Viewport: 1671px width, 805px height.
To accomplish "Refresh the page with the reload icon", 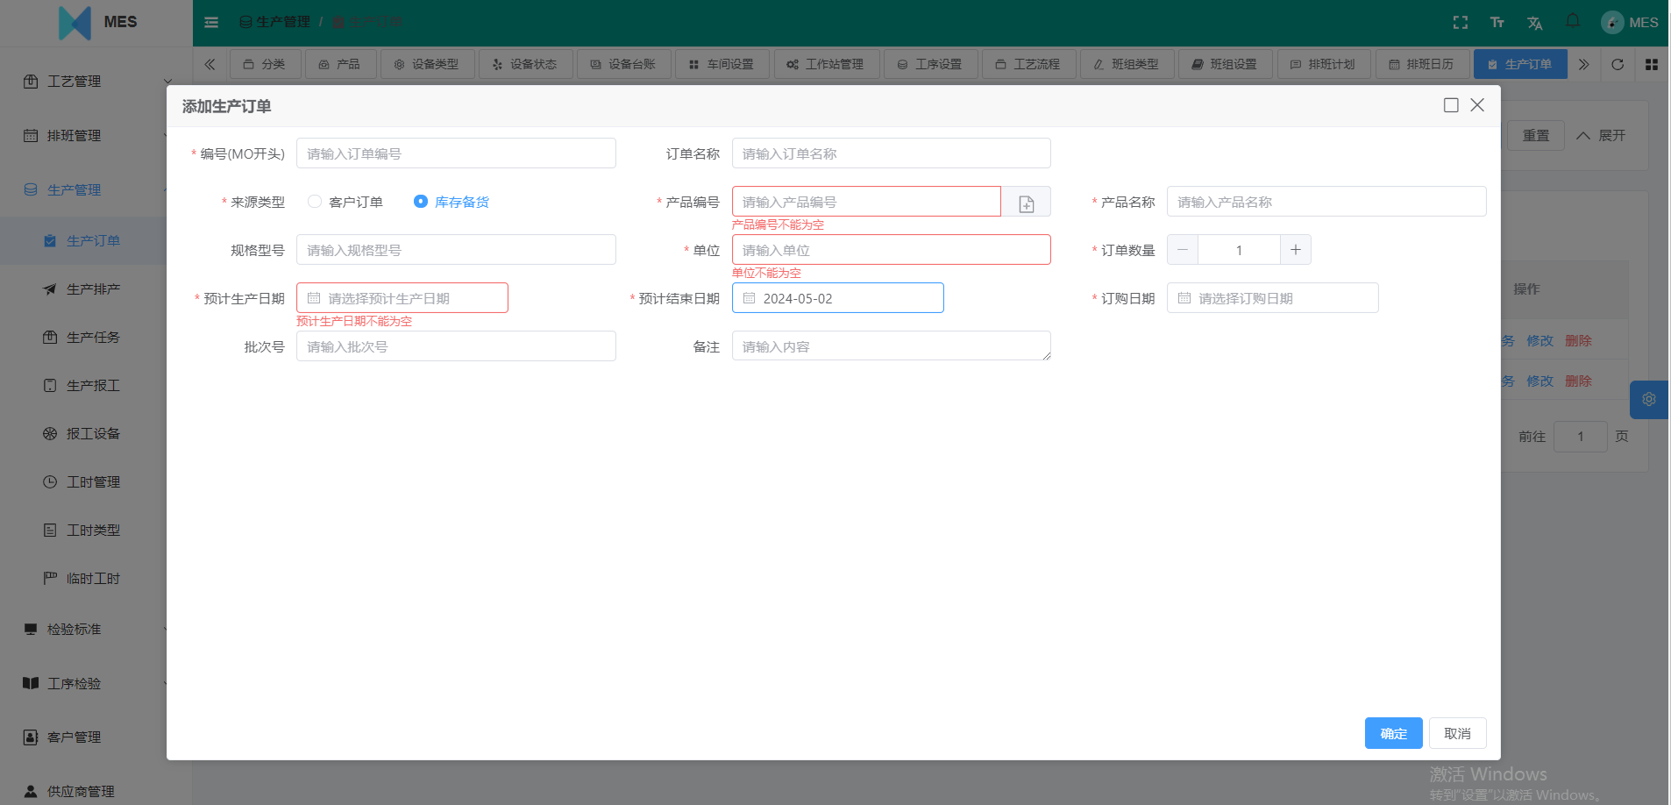I will tap(1616, 64).
